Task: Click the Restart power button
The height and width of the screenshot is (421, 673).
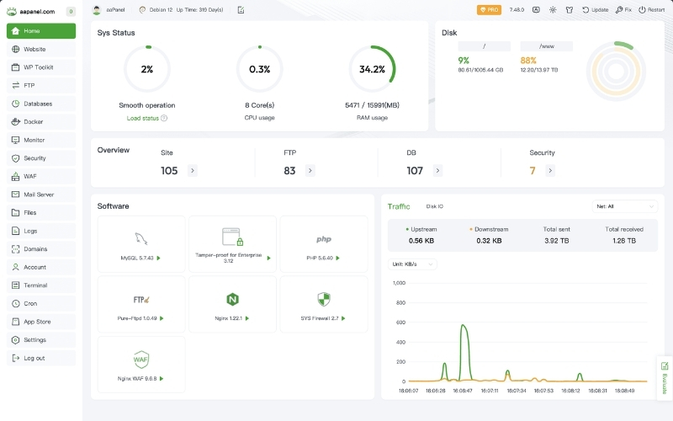Action: click(x=652, y=10)
